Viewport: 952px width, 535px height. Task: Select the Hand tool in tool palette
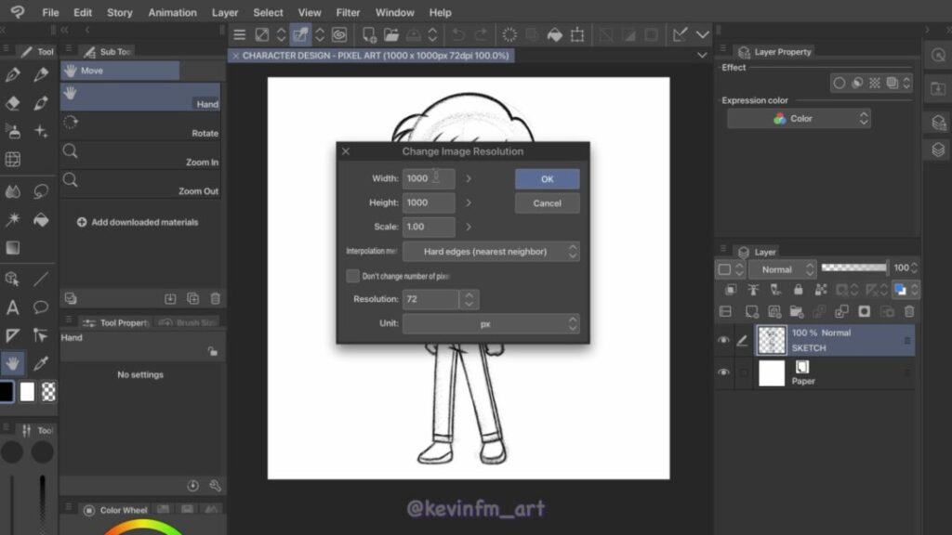tap(13, 362)
